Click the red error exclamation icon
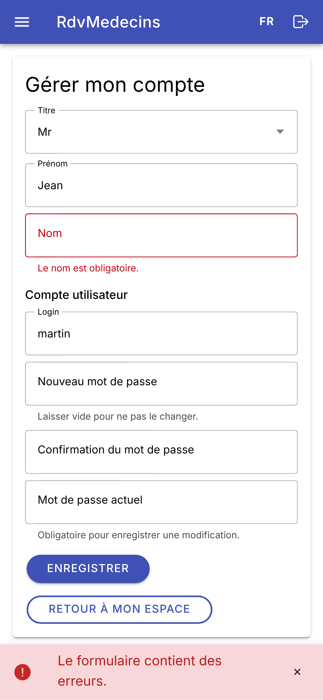 23,672
